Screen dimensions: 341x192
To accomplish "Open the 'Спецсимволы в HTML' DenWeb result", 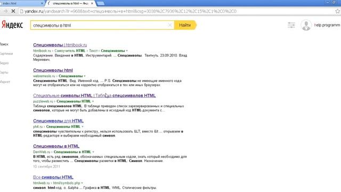I will (x=56, y=146).
